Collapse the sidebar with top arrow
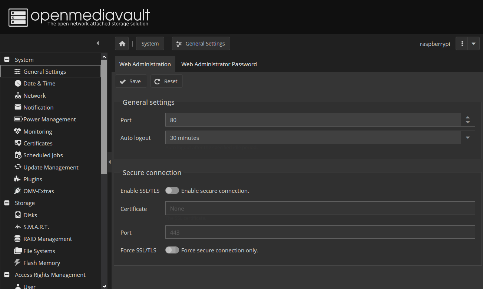483x289 pixels. click(x=98, y=43)
